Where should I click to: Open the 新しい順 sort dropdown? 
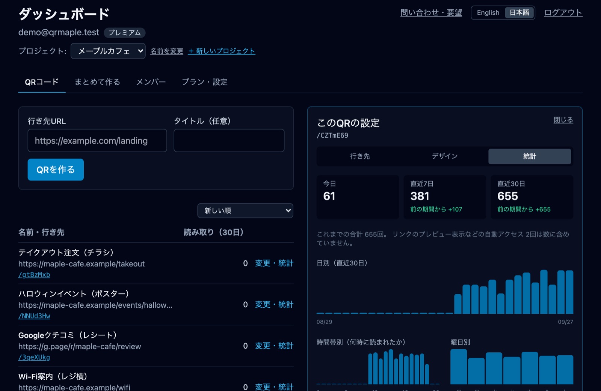245,211
